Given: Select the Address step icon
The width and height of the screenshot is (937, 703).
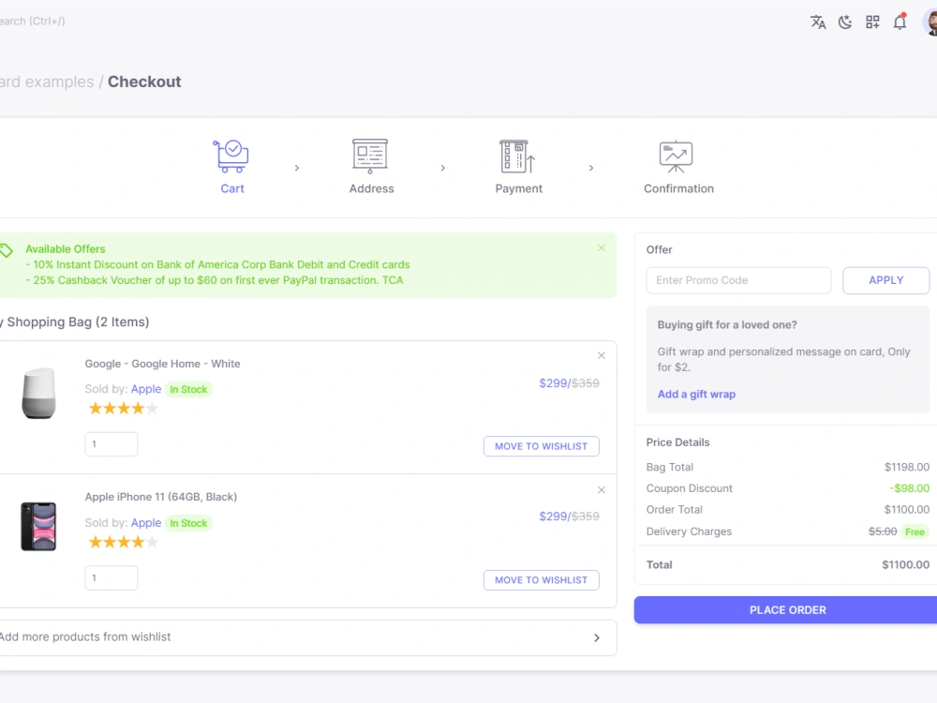Looking at the screenshot, I should coord(370,156).
